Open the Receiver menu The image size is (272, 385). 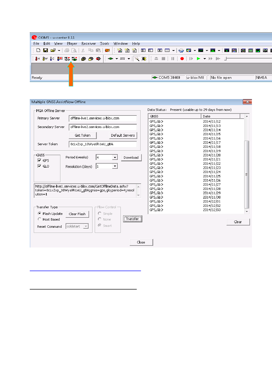coord(88,44)
